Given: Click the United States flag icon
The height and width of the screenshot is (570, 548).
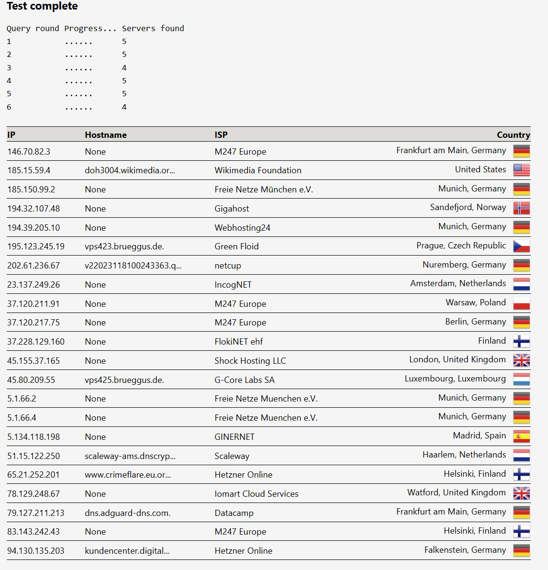Looking at the screenshot, I should coord(521,170).
